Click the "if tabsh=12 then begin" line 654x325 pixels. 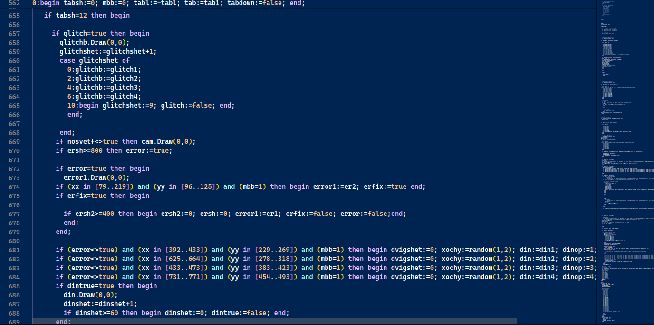pyautogui.click(x=87, y=16)
